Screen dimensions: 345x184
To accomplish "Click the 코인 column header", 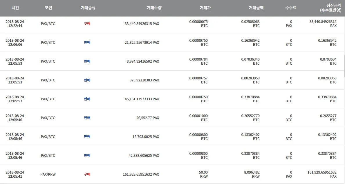I will [48, 8].
